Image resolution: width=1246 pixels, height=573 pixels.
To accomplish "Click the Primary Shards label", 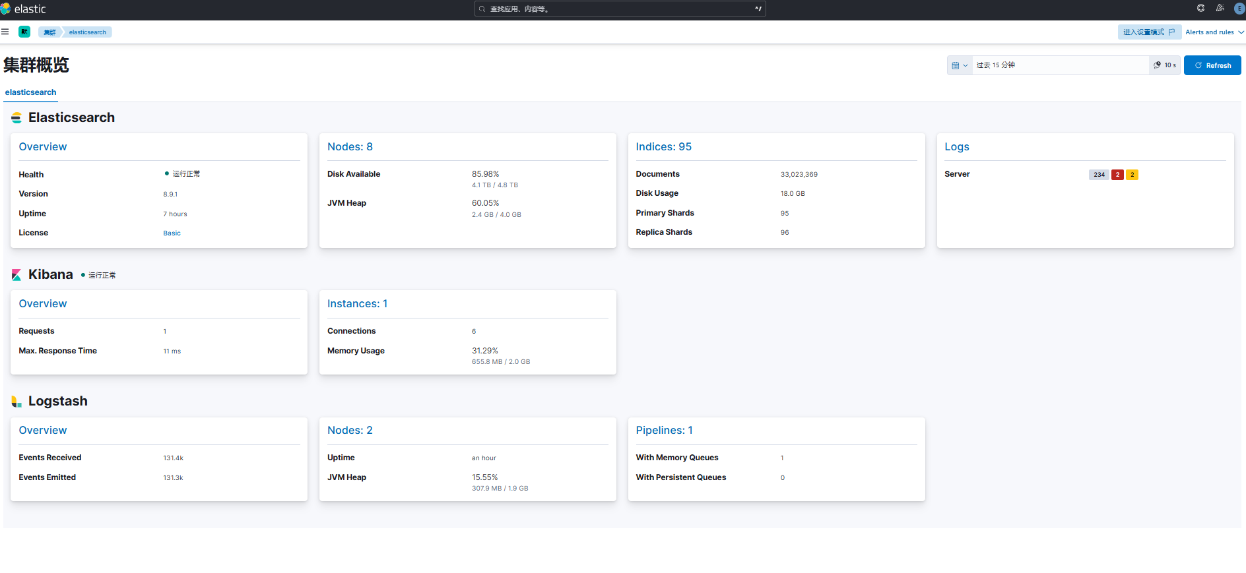I will 665,213.
